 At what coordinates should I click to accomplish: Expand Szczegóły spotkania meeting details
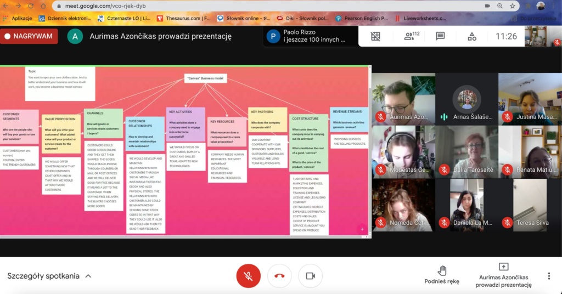point(49,276)
